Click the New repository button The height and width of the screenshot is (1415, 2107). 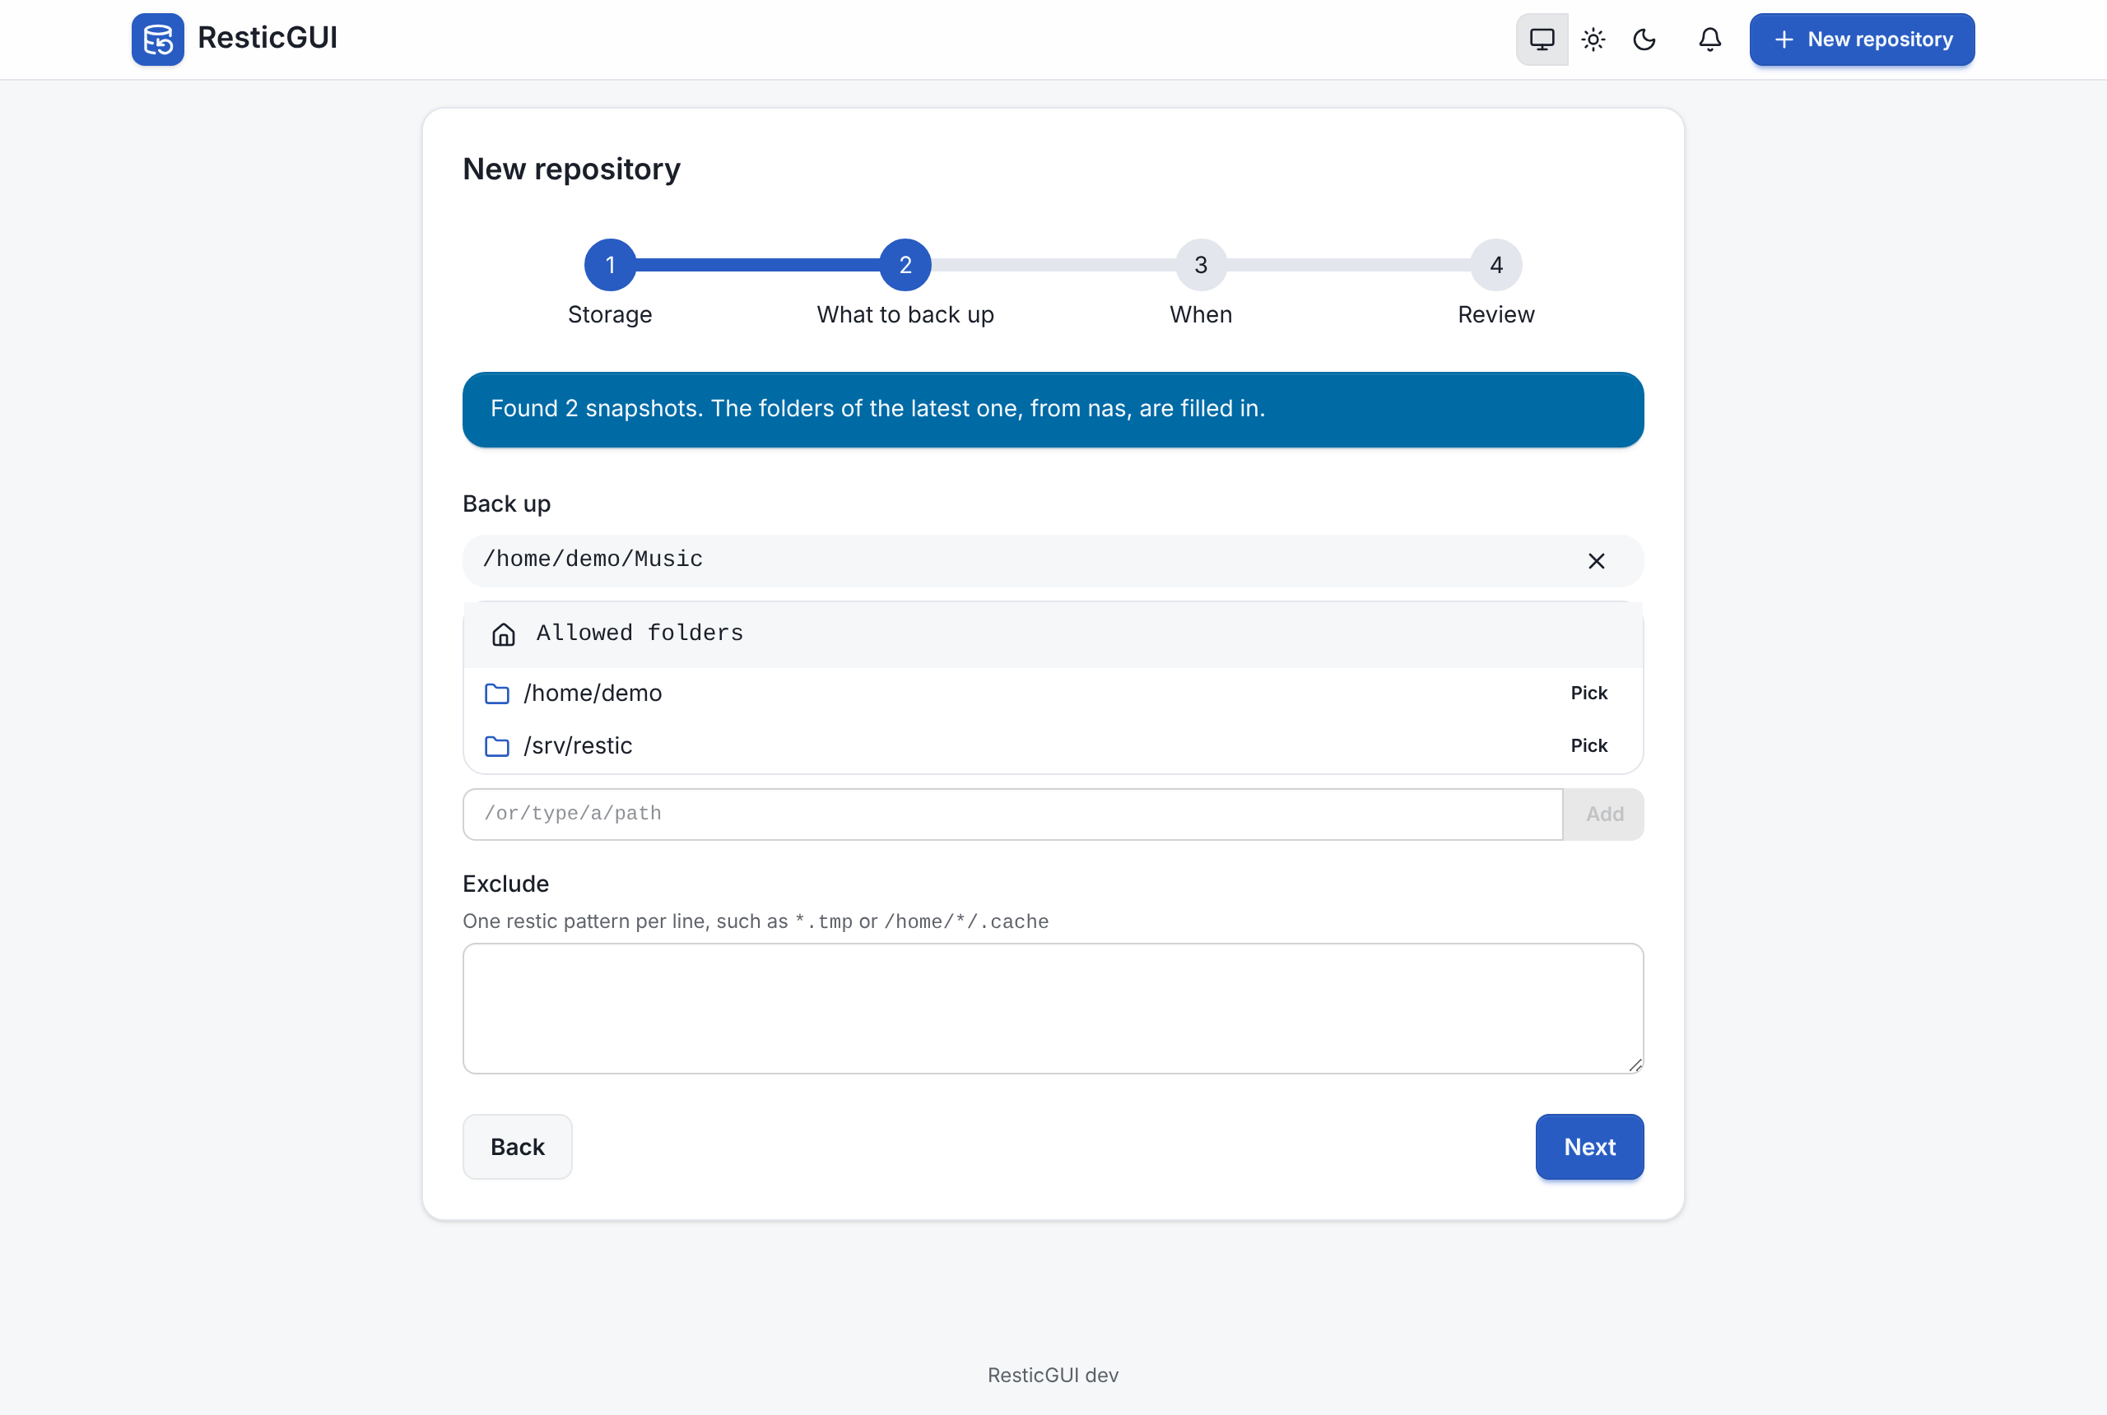pyautogui.click(x=1862, y=39)
